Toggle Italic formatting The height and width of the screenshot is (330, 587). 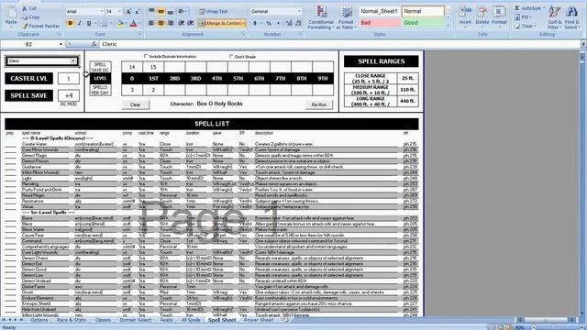click(x=80, y=24)
